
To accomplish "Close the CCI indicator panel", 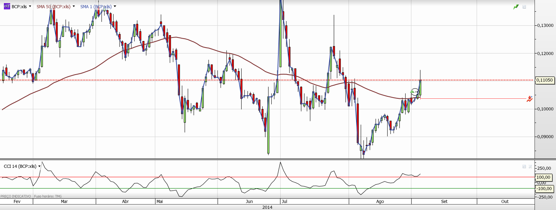I will (x=530, y=166).
